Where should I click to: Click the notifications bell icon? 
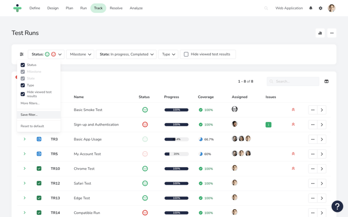tap(311, 8)
